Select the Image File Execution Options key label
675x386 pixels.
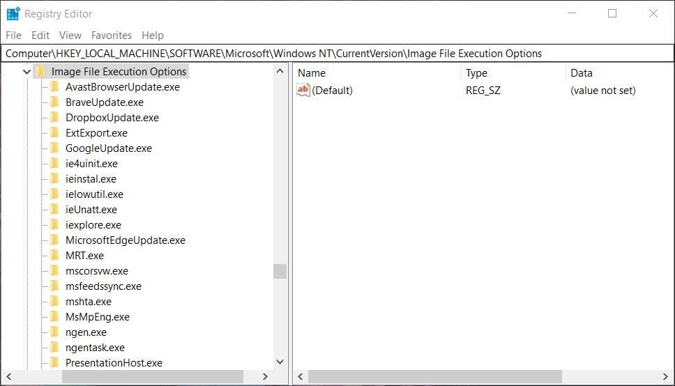click(x=119, y=72)
